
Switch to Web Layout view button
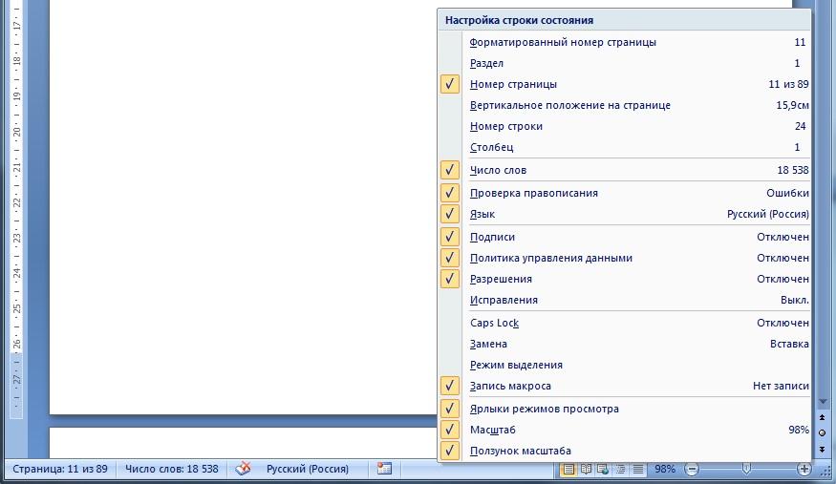(x=603, y=469)
